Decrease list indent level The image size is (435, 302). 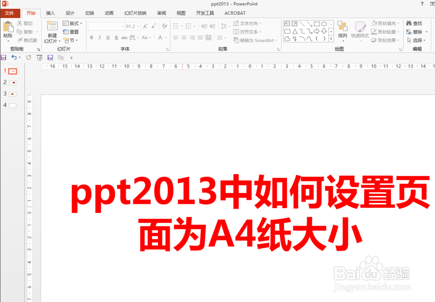point(205,26)
